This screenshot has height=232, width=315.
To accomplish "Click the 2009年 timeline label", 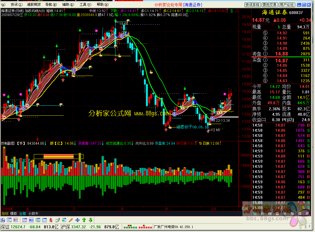I will click(x=7, y=209).
